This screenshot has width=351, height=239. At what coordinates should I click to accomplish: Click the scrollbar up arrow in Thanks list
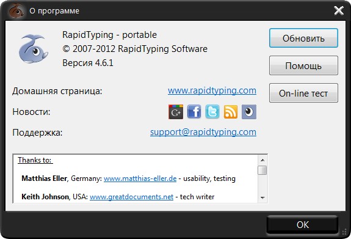pyautogui.click(x=262, y=160)
